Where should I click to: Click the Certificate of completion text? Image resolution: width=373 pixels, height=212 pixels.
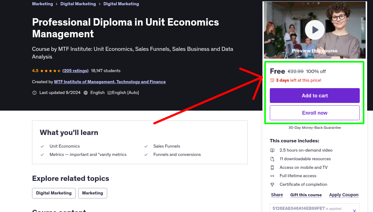point(303,185)
